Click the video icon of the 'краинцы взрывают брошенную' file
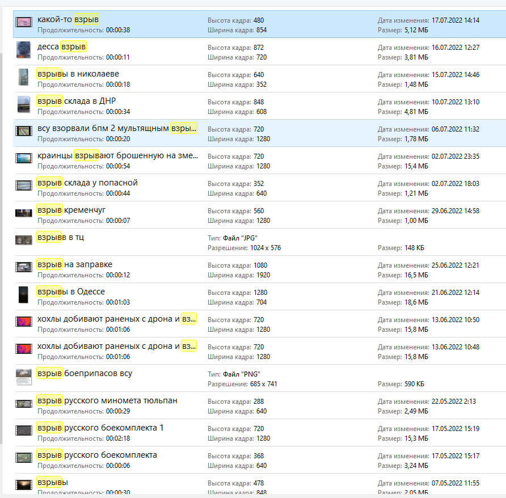This screenshot has height=498, width=506. pyautogui.click(x=24, y=158)
